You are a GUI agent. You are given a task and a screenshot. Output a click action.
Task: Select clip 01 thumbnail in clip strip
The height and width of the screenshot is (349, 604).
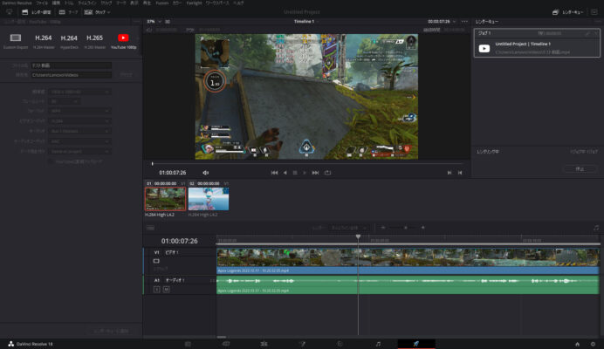(x=165, y=199)
